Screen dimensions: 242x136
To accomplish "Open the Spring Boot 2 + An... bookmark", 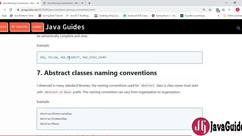I will click(164, 15).
